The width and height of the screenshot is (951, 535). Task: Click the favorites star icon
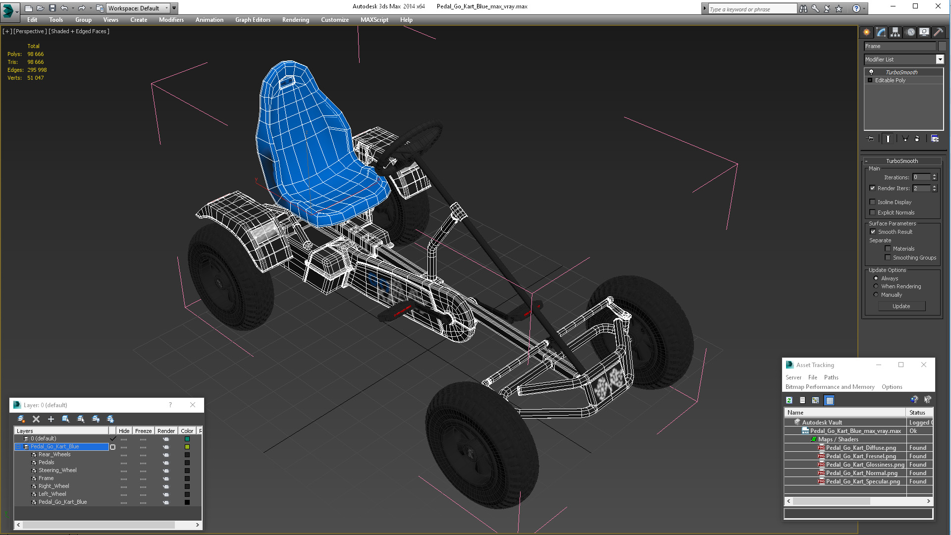click(839, 8)
